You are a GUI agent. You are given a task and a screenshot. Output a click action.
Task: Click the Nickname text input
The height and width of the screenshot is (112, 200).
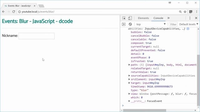coord(37,36)
